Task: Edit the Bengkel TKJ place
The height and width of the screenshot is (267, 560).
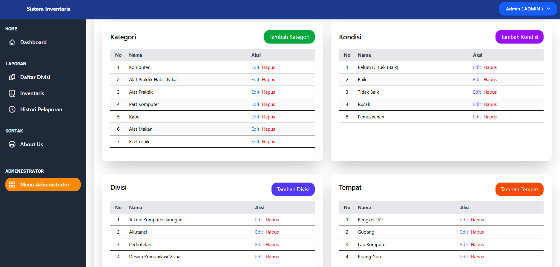Action: [x=464, y=220]
